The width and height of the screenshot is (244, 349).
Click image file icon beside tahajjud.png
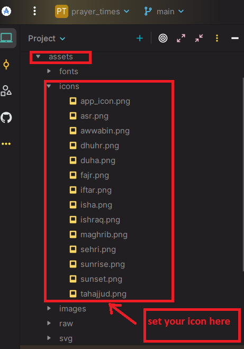coord(73,294)
